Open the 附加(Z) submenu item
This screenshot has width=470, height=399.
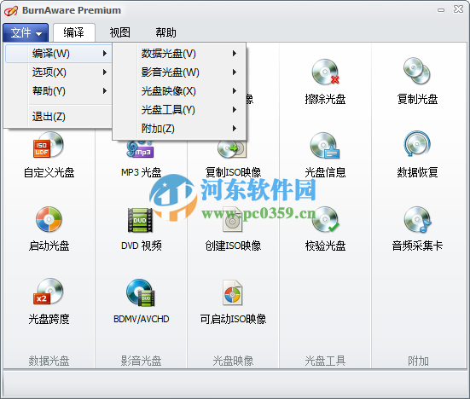[179, 129]
